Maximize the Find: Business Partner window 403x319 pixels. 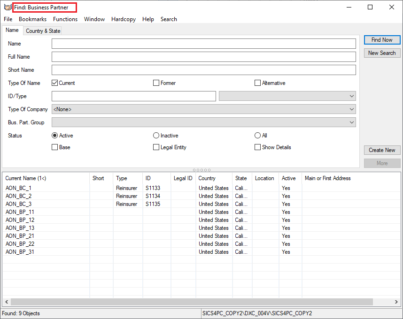coord(370,7)
